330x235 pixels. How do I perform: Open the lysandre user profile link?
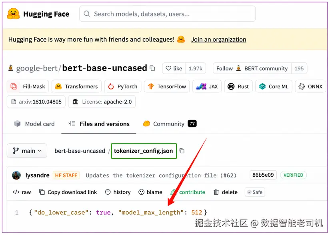tap(37, 175)
